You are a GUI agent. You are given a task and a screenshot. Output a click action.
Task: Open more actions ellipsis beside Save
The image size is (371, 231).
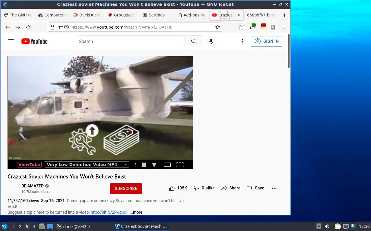pos(274,188)
